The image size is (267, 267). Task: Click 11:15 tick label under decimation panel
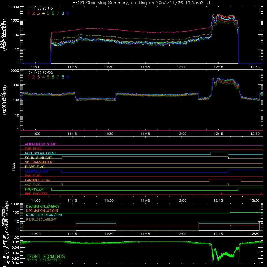pos(72,234)
